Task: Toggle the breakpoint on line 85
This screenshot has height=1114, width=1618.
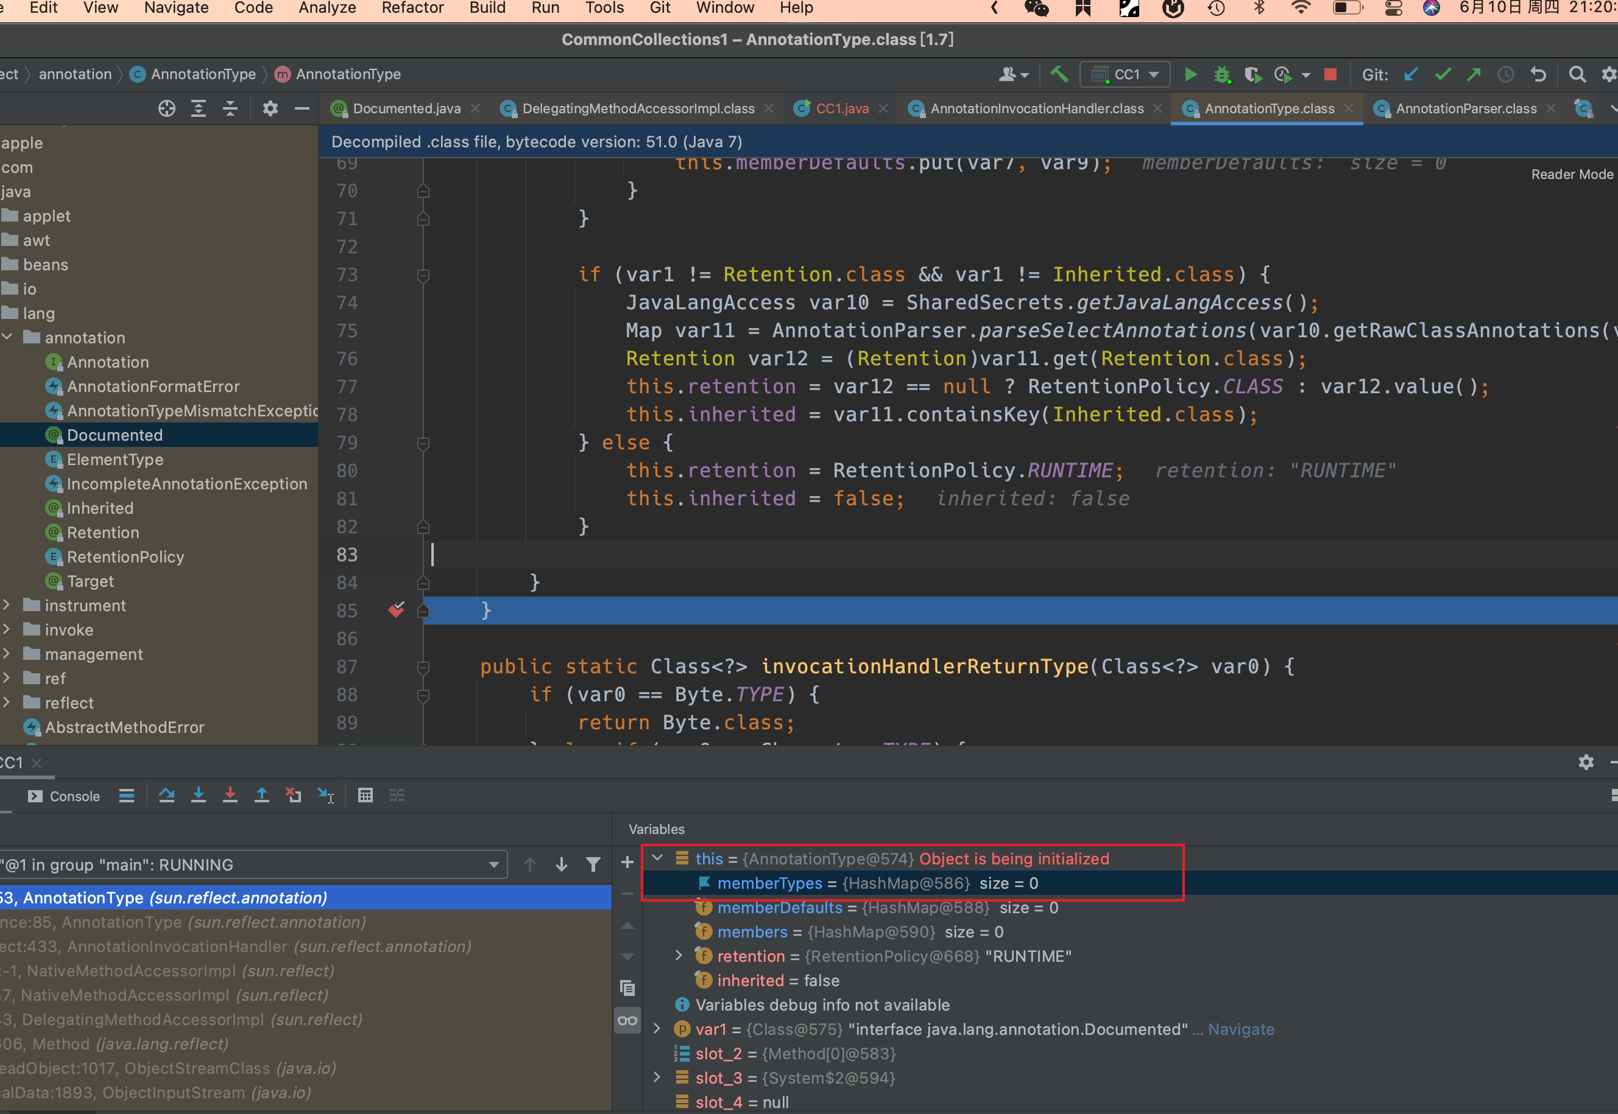Action: [396, 611]
